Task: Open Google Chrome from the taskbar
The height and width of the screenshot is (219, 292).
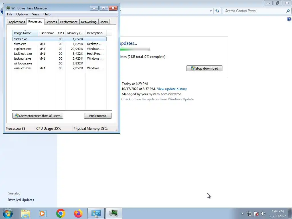Action: [60, 213]
